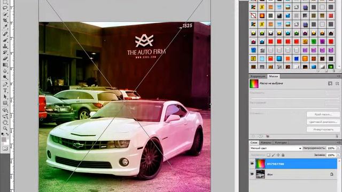Select the Eraser tool
Image resolution: width=342 pixels, height=192 pixels.
[x=5, y=59]
